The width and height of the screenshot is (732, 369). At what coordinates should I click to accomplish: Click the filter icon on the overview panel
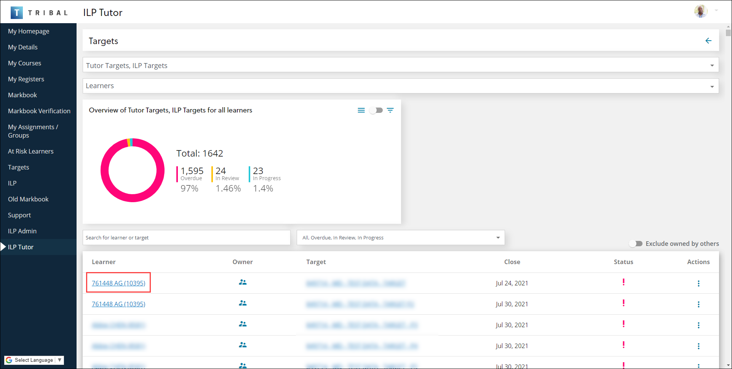click(390, 110)
